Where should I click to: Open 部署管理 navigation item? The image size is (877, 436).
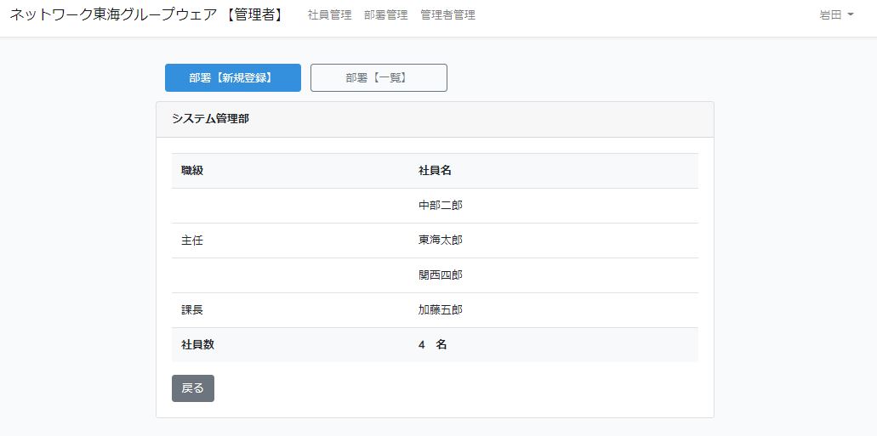386,15
